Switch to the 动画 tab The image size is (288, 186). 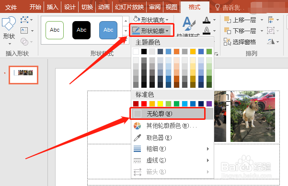[104, 7]
